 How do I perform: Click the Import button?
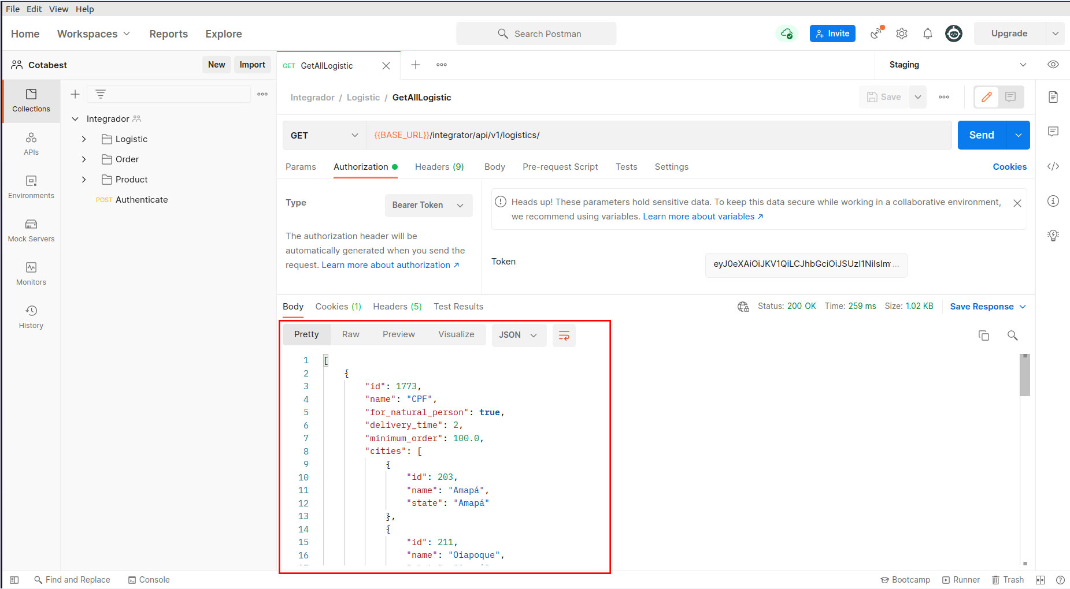tap(253, 65)
